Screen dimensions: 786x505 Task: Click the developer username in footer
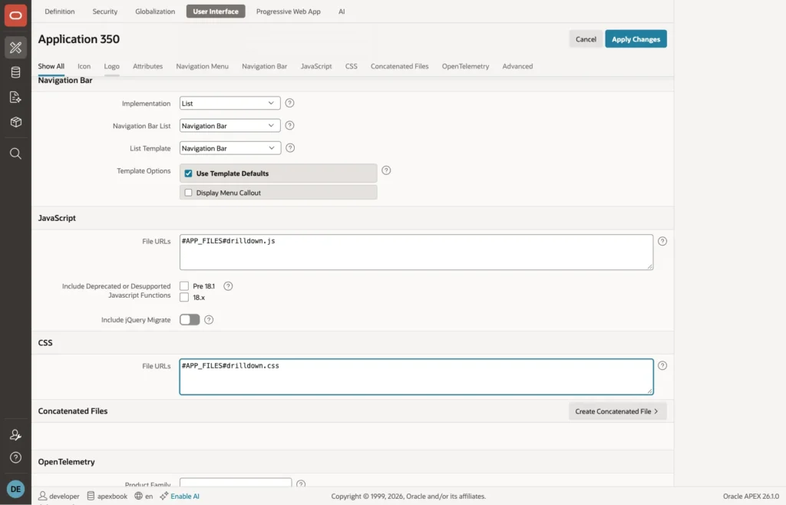point(64,496)
